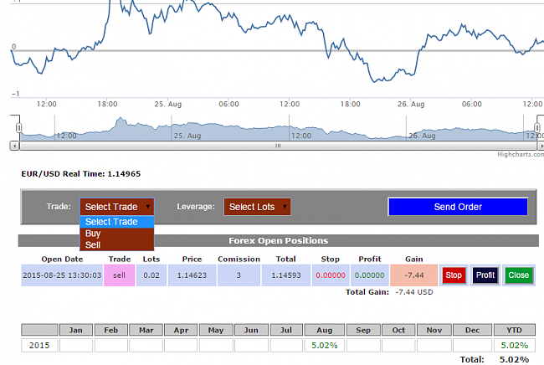Open the Select Lots leverage dropdown
This screenshot has height=365, width=544.
[257, 207]
